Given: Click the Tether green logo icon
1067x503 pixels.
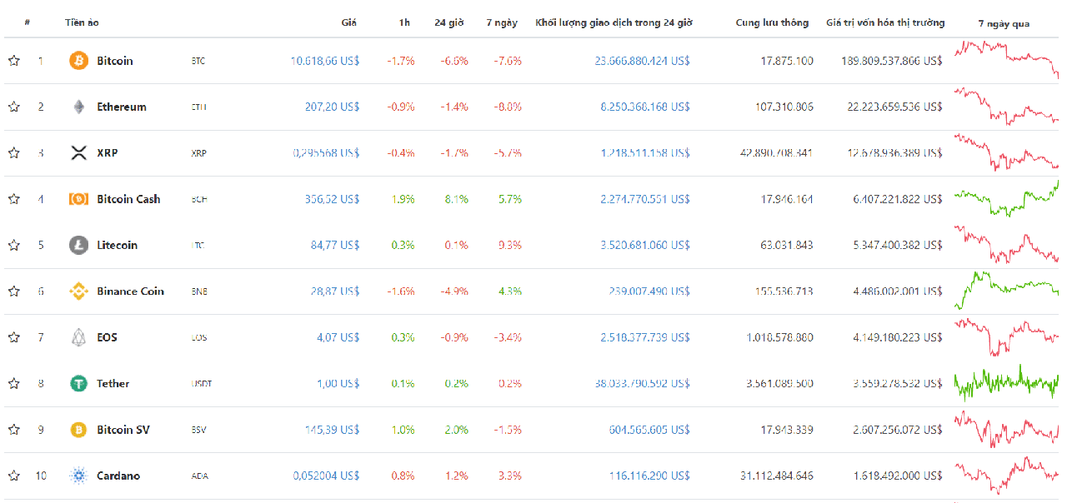Looking at the screenshot, I should tap(78, 384).
